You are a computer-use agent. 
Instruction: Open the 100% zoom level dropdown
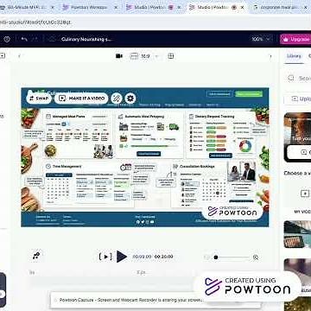[x=261, y=39]
